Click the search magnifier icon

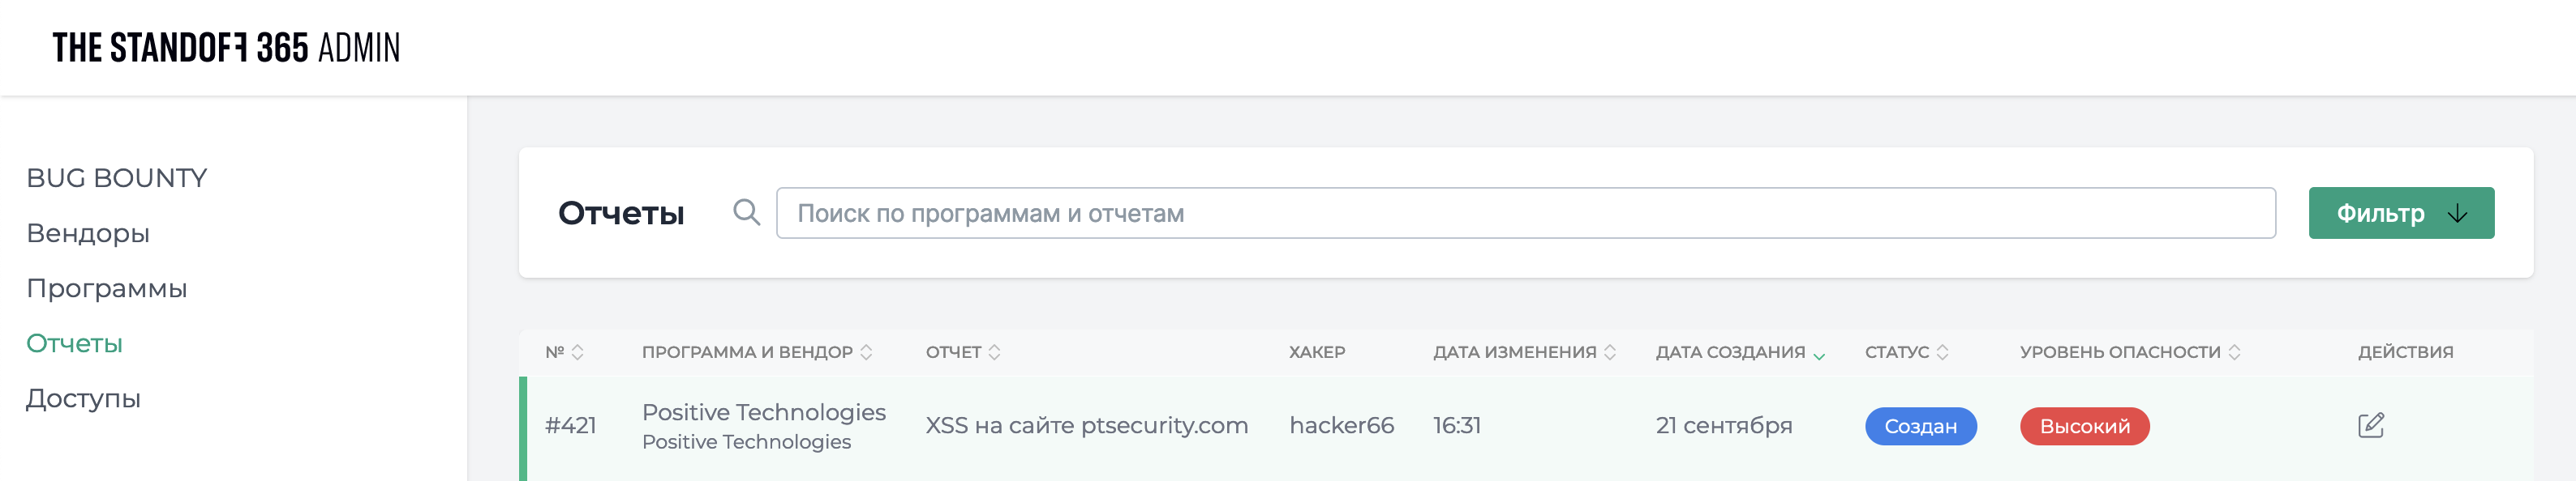coord(746,212)
